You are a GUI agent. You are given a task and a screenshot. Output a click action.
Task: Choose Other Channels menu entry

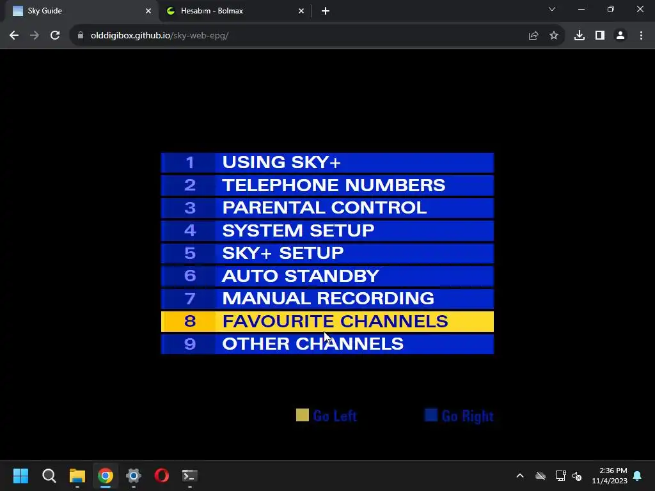(327, 344)
